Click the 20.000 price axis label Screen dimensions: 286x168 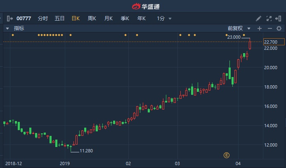coord(271,68)
